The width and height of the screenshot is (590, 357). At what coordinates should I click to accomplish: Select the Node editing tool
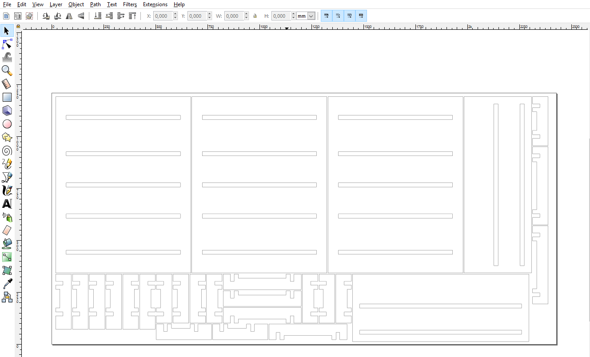pos(7,44)
